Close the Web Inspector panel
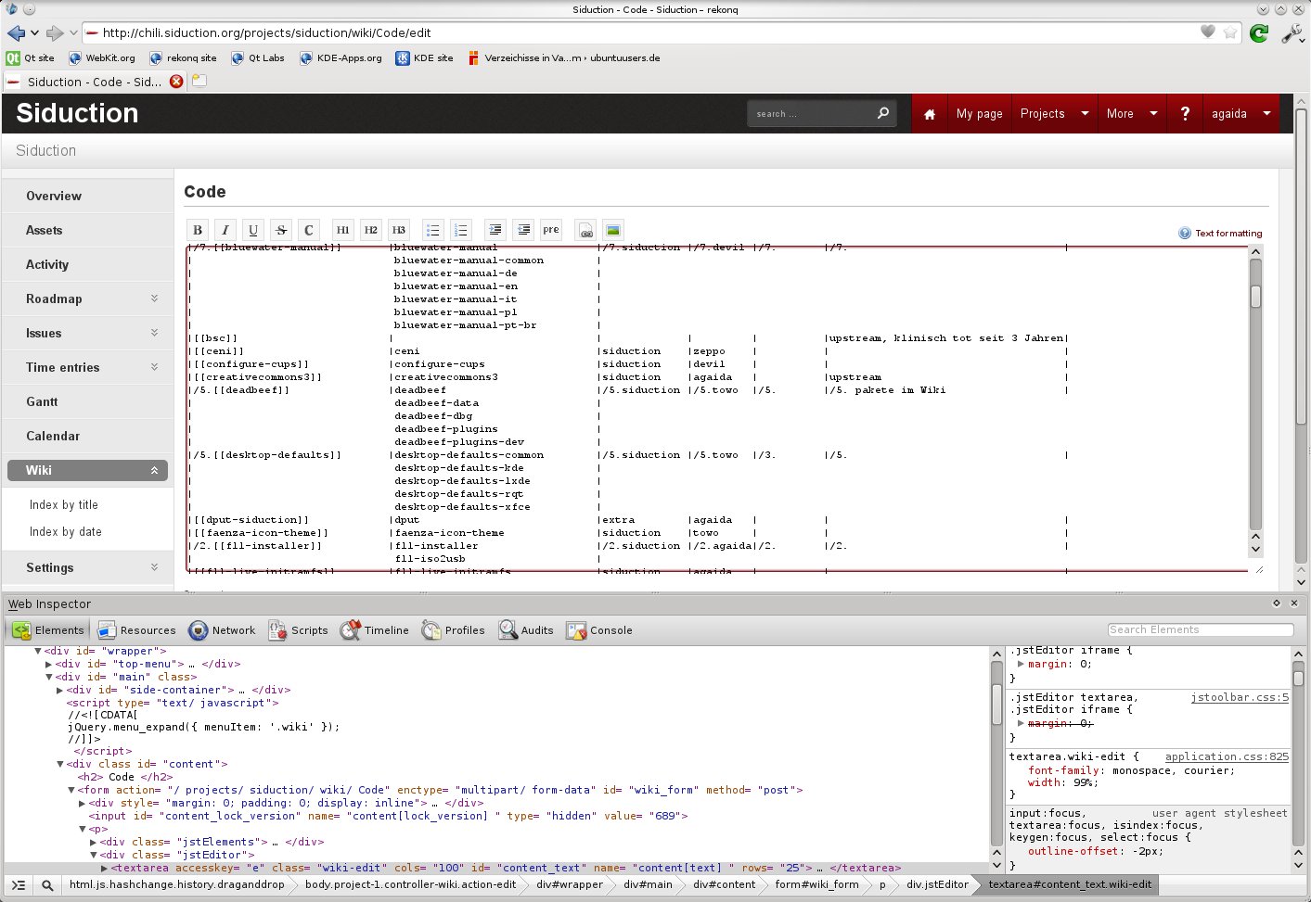 [x=1294, y=603]
